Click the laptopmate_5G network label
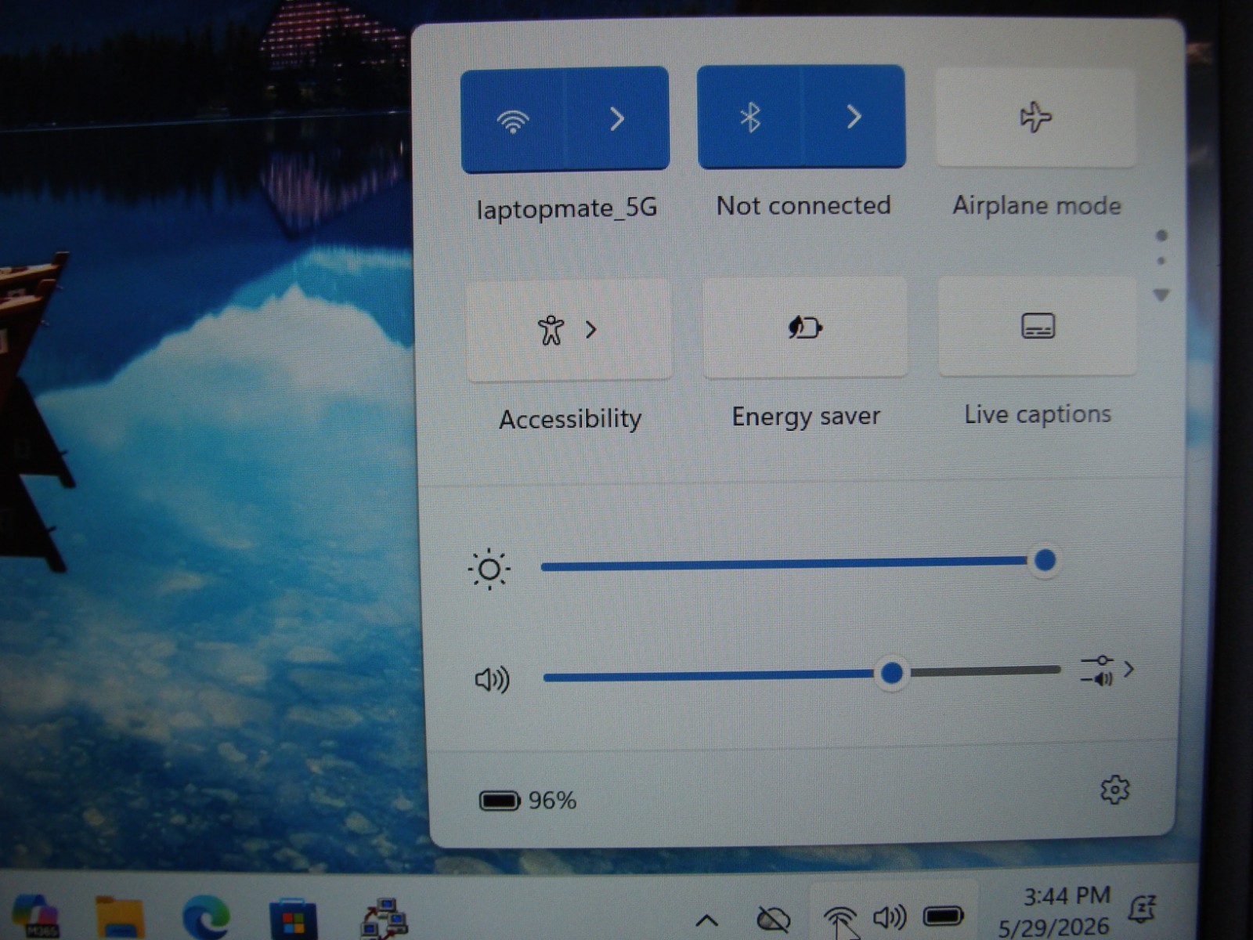The width and height of the screenshot is (1253, 940). [566, 208]
